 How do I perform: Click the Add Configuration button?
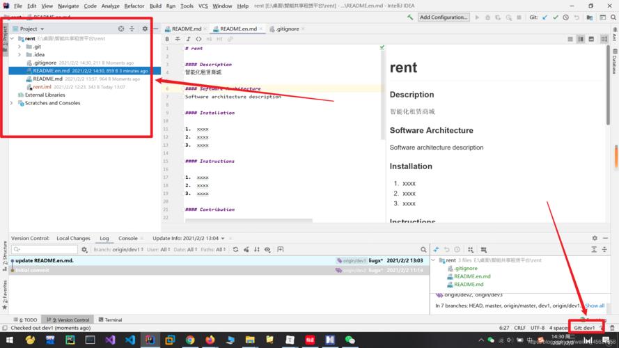pyautogui.click(x=444, y=17)
